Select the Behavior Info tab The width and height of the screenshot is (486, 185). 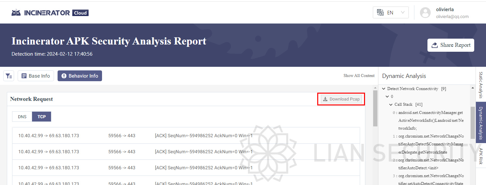click(x=80, y=76)
